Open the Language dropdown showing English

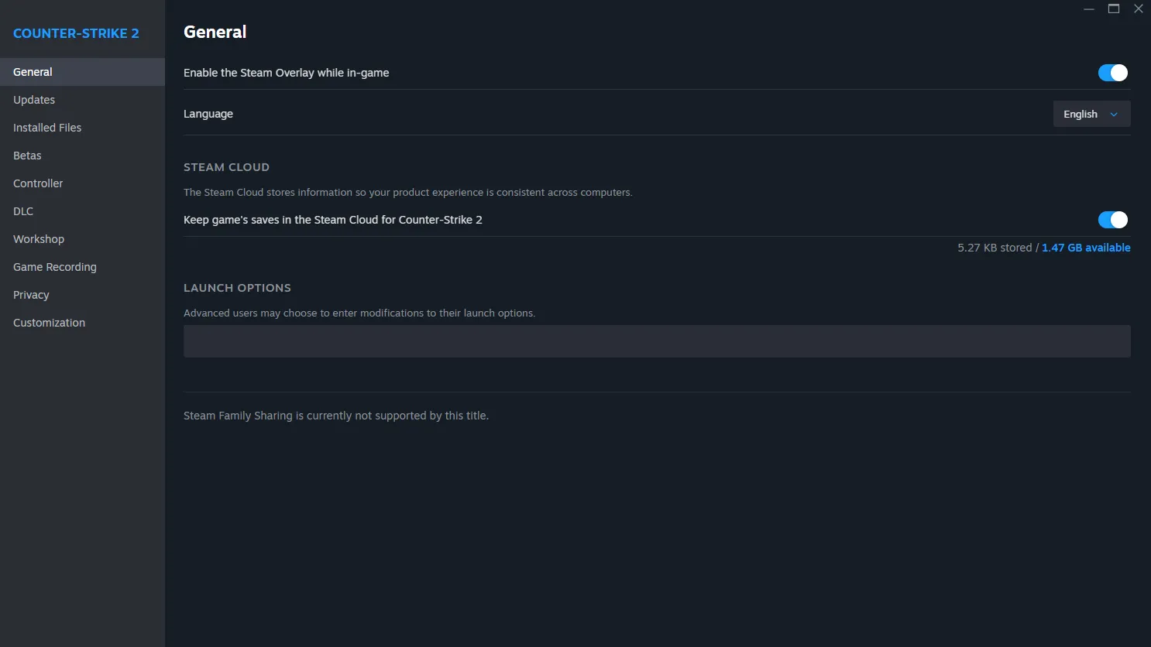tap(1091, 114)
